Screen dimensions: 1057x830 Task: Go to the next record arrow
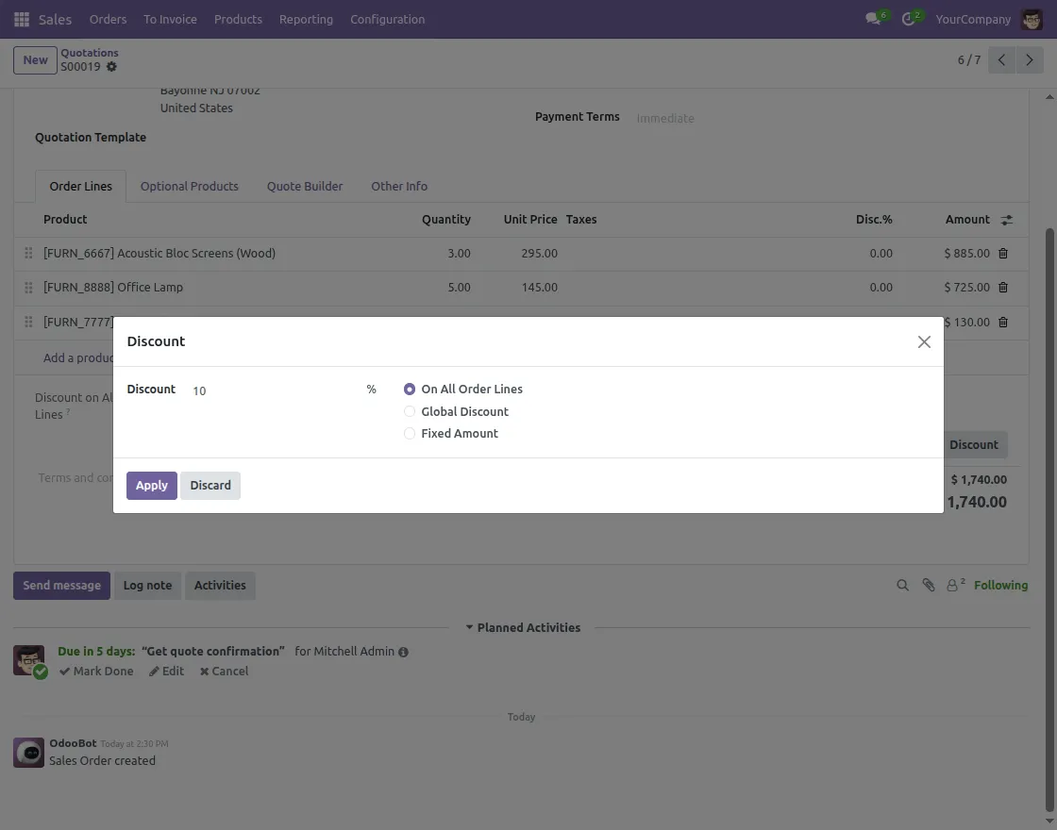coord(1030,60)
